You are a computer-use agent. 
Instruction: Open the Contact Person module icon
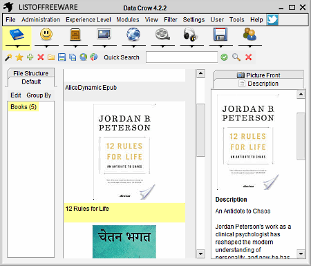coord(249,35)
